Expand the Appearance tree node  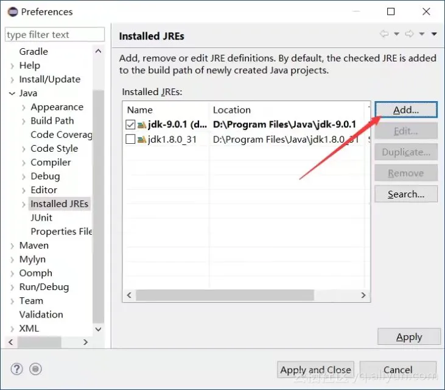[24, 107]
